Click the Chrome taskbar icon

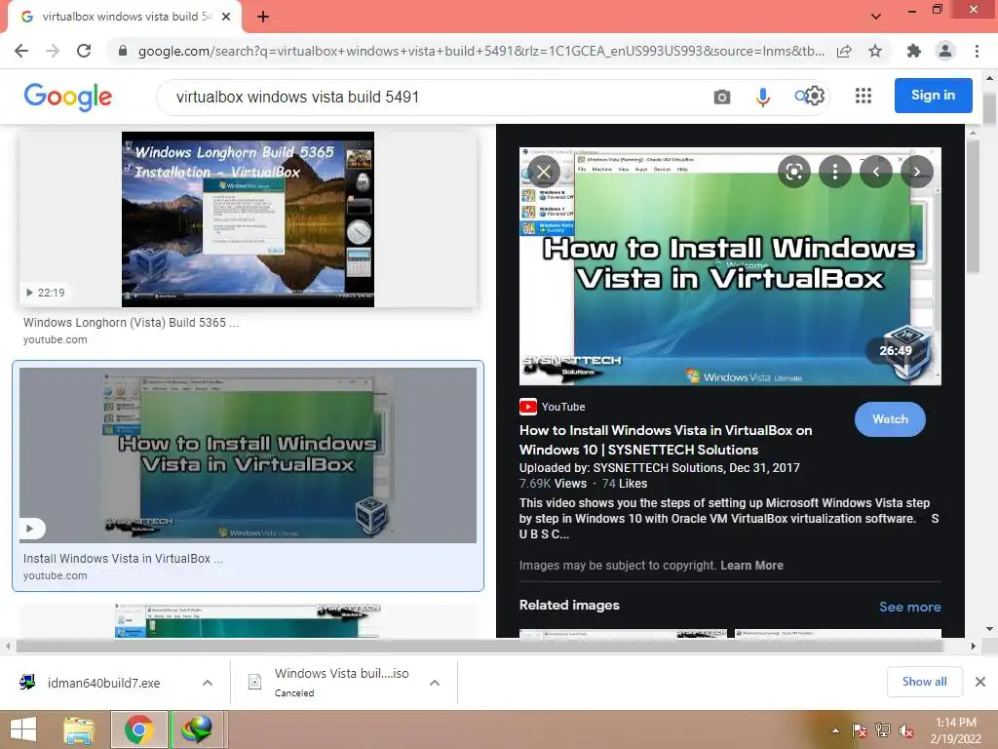pyautogui.click(x=139, y=729)
